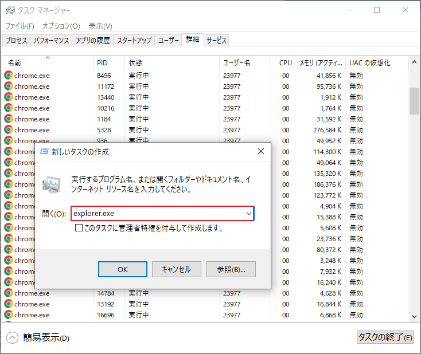Click the タスクの終了(E) button
421x354 pixels.
[x=385, y=337]
